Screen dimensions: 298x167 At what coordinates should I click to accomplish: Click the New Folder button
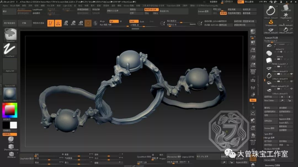(271, 101)
